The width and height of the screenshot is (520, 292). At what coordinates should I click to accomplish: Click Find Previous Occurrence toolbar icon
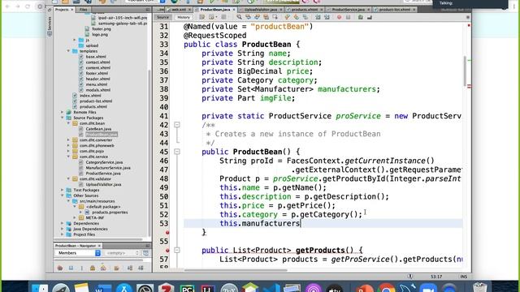[248, 17]
